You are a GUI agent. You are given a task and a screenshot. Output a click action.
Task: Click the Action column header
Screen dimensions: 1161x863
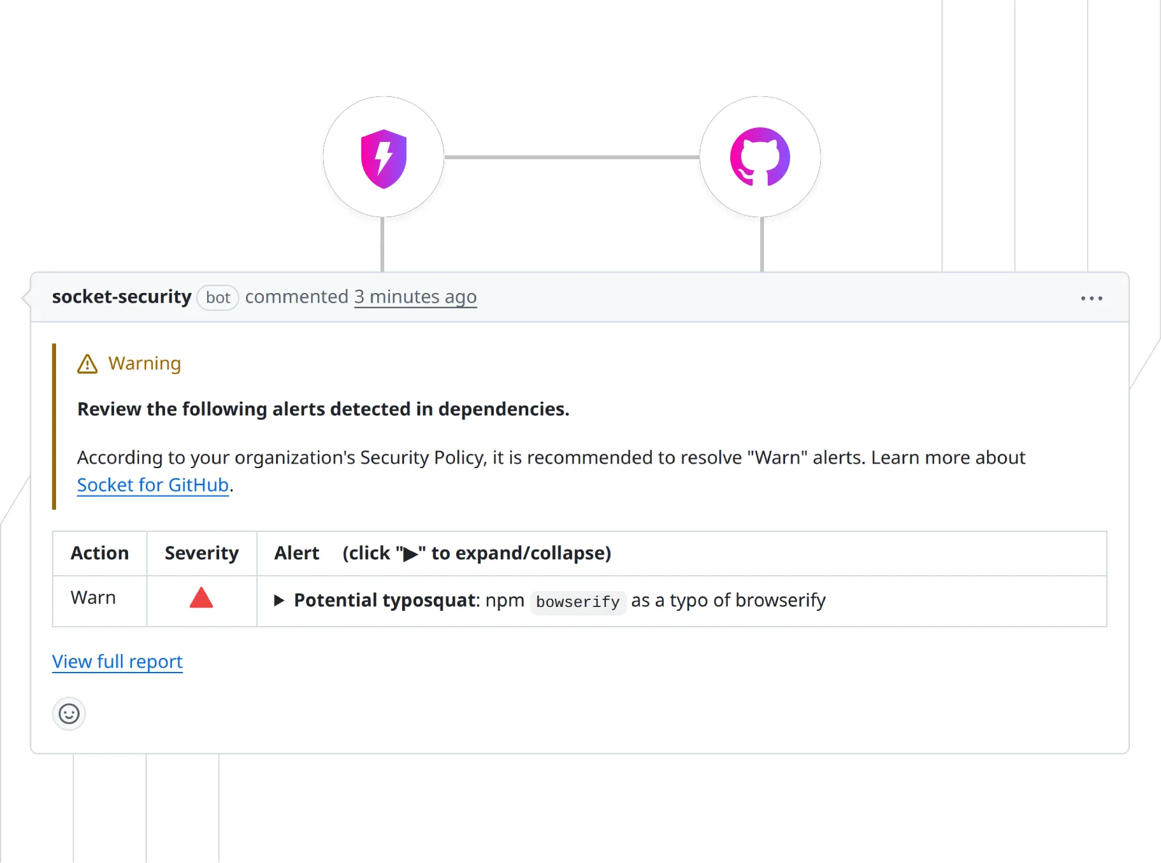tap(99, 553)
